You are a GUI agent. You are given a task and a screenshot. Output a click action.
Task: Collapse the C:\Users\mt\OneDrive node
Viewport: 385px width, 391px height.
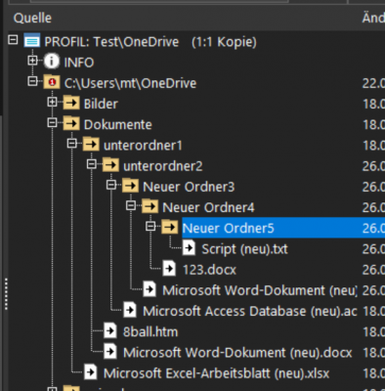(x=32, y=81)
